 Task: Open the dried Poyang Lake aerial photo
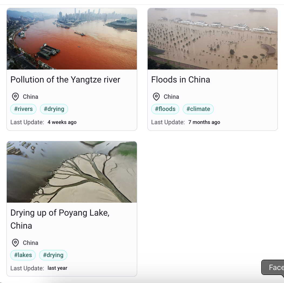[x=72, y=172]
